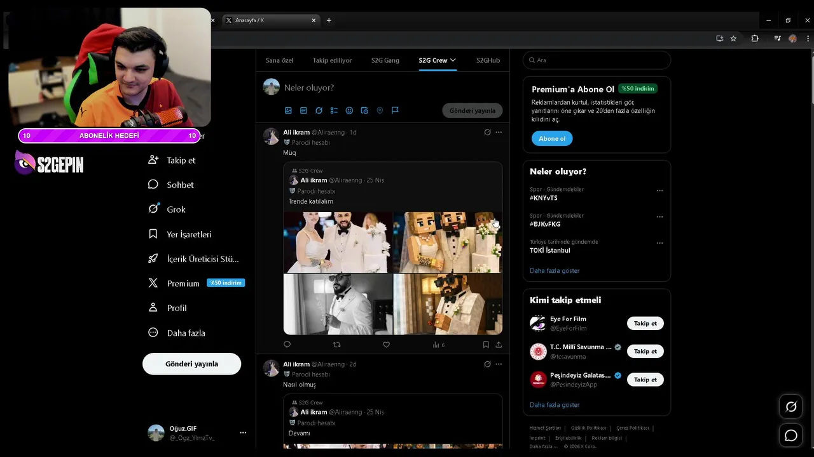Click Grok icon on first Ali ikram post

coord(487,132)
